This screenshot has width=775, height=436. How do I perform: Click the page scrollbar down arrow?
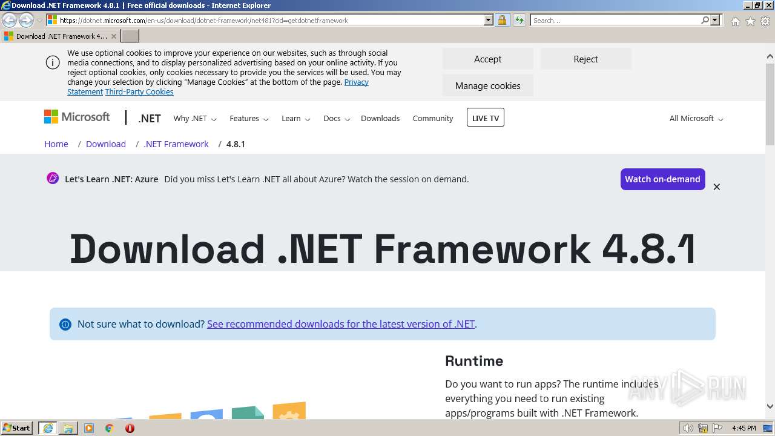[770, 406]
